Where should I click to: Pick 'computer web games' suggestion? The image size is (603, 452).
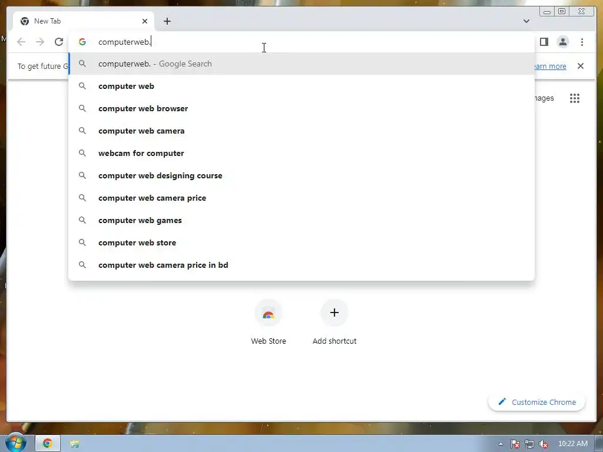[301, 220]
